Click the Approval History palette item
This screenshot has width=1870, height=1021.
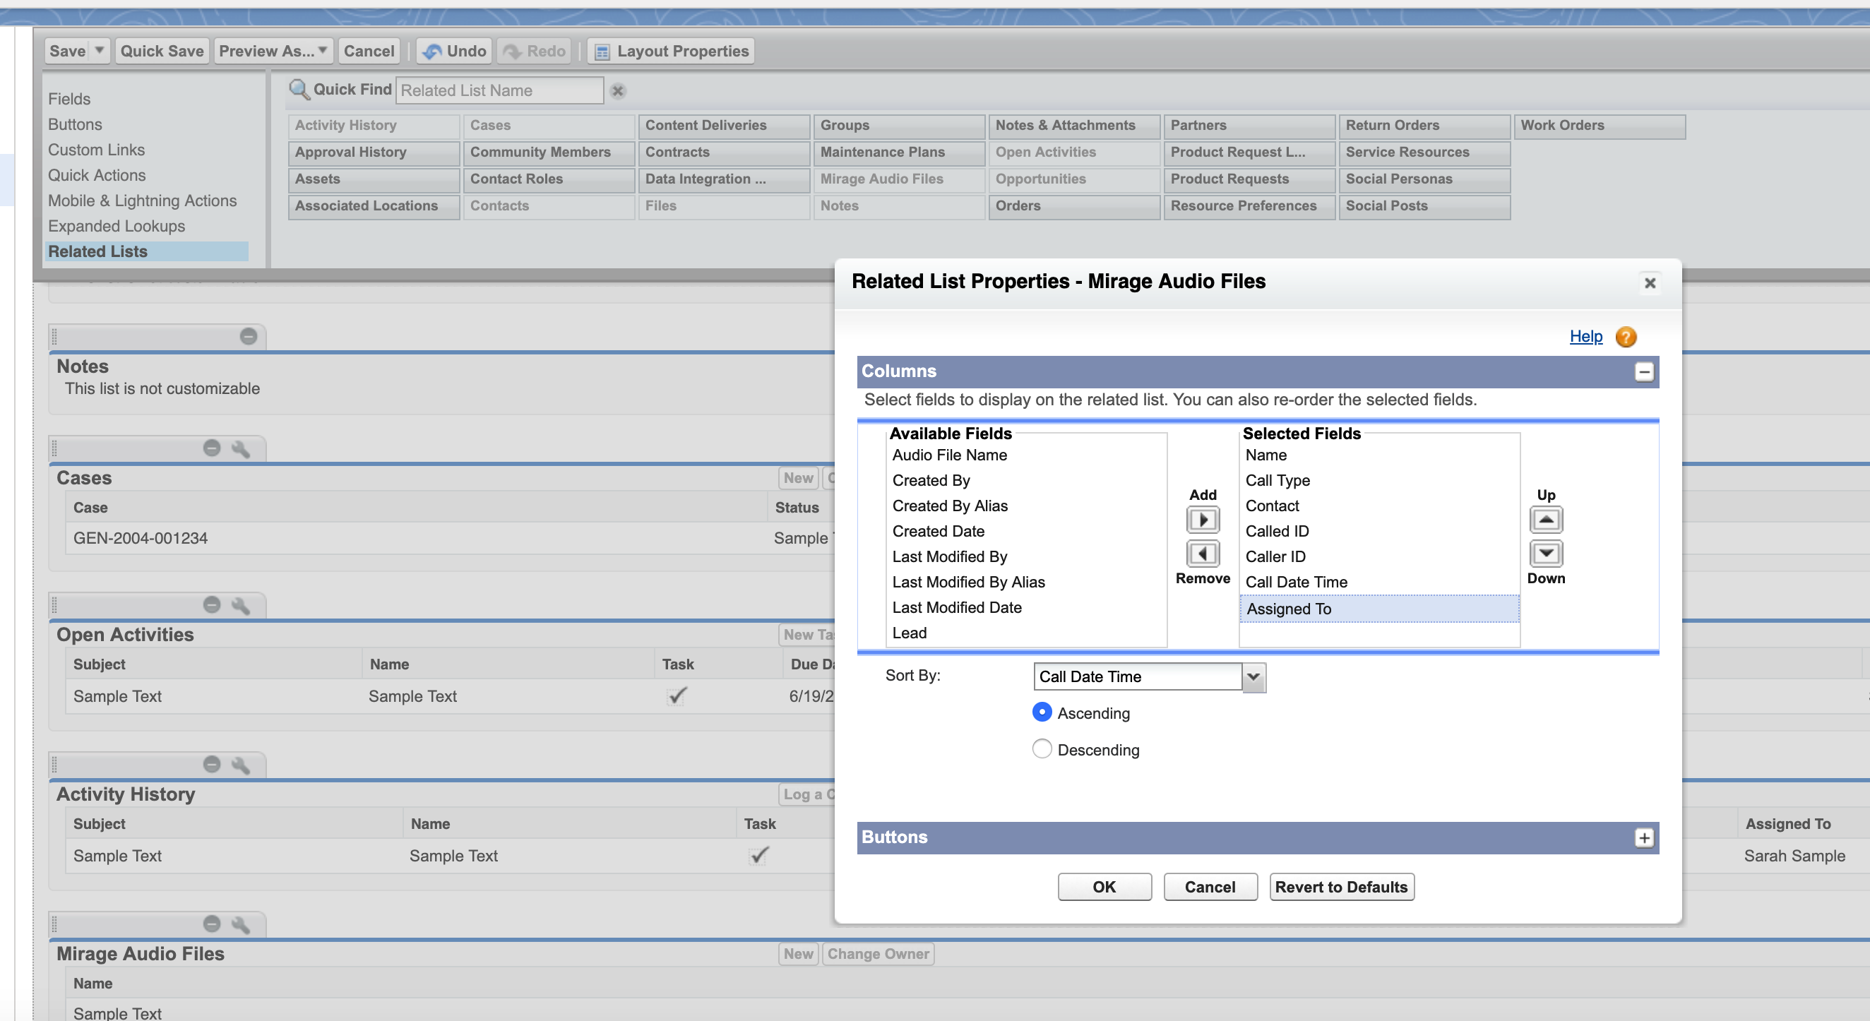(374, 153)
